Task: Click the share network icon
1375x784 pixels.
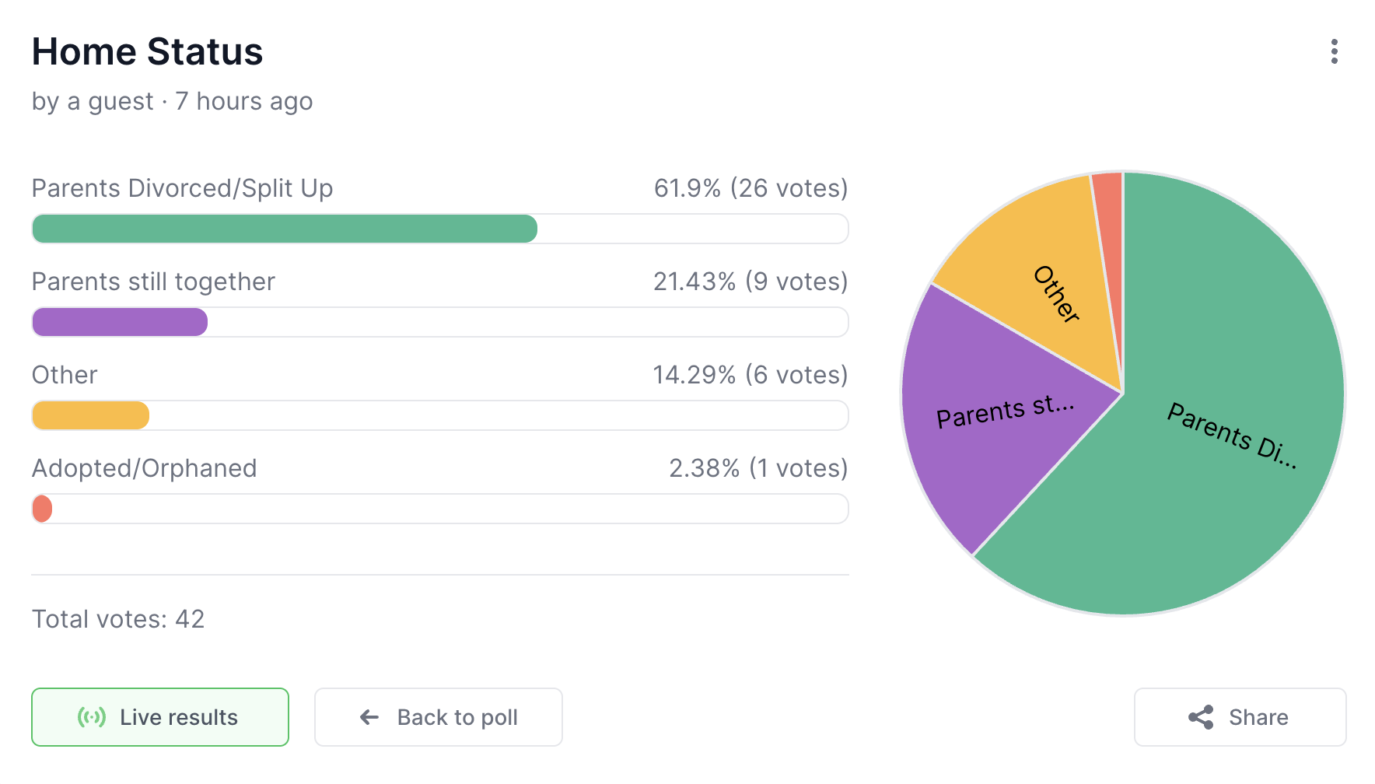Action: pos(1201,717)
